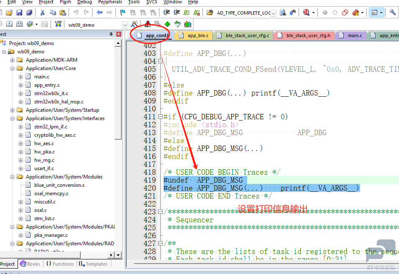Click the Save All icon

30,13
